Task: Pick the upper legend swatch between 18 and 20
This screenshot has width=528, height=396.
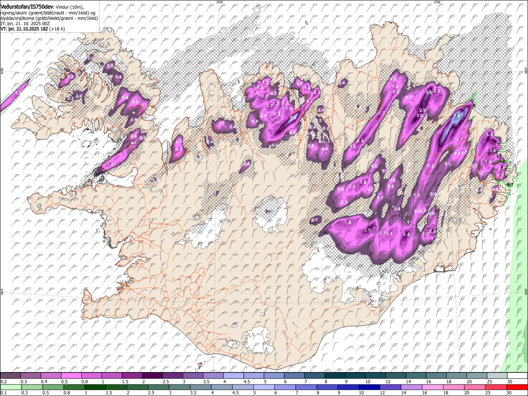Action: click(457, 375)
